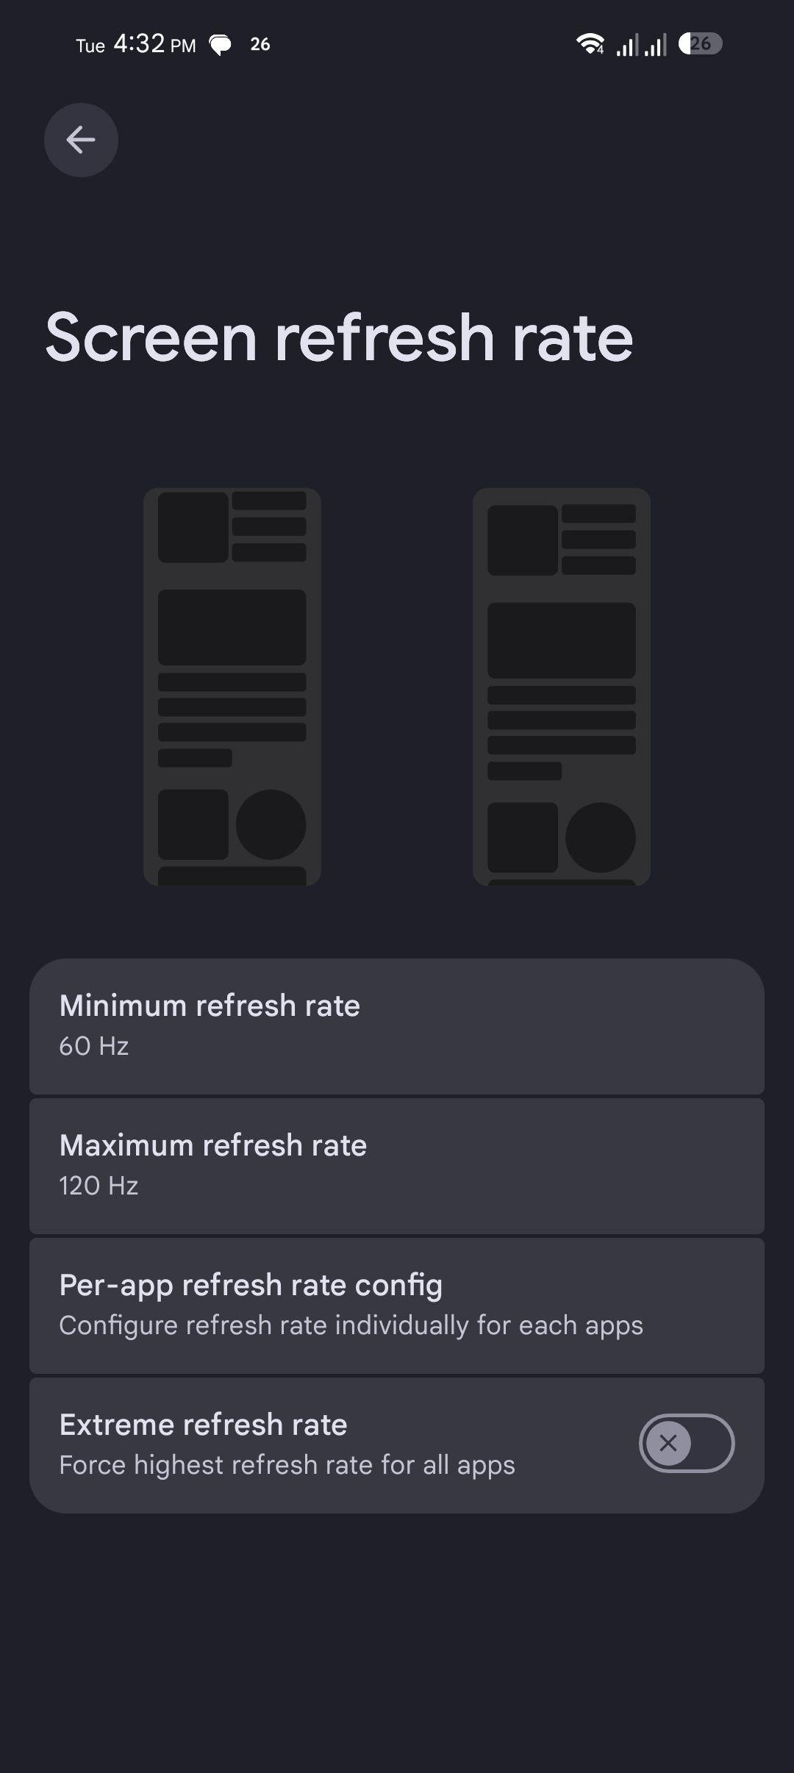Enable the Extreme refresh rate toggle
Screen dimensions: 794x1773
tap(687, 1443)
